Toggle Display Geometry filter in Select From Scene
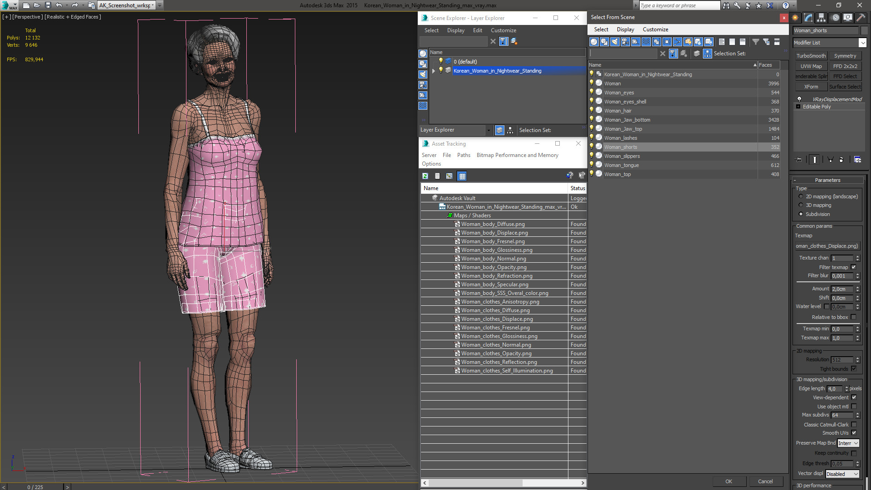871x490 pixels. tap(594, 42)
